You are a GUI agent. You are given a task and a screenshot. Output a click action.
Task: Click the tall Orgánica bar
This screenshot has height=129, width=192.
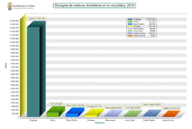point(33,72)
